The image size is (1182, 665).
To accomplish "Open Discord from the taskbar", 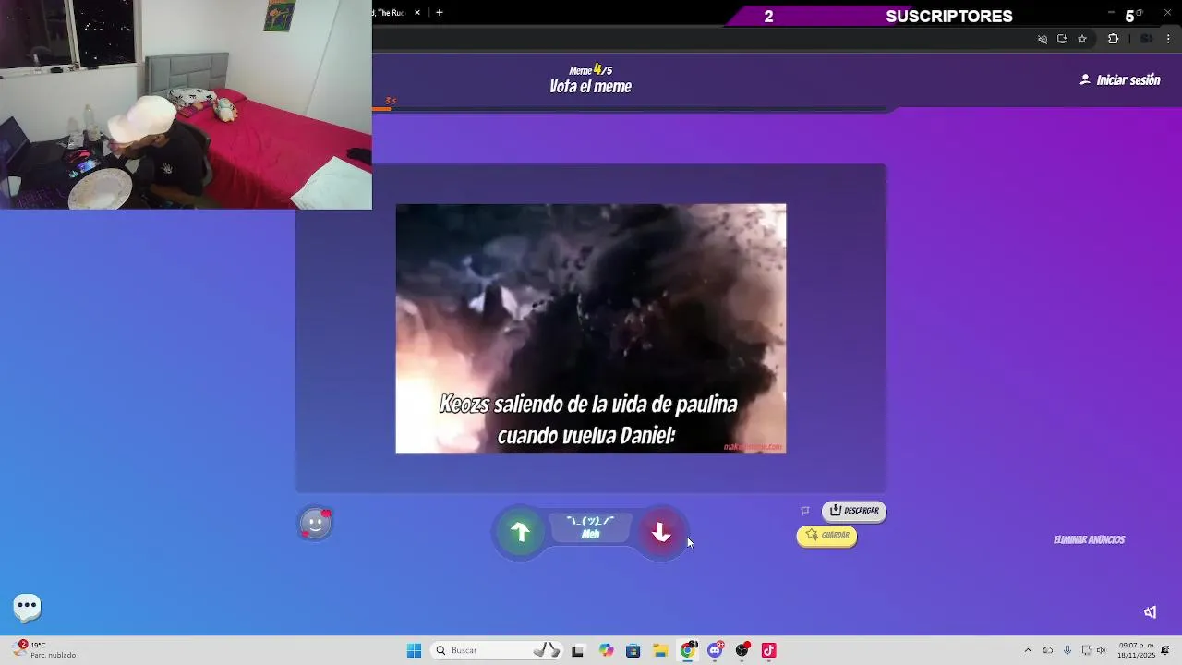I will click(x=715, y=650).
